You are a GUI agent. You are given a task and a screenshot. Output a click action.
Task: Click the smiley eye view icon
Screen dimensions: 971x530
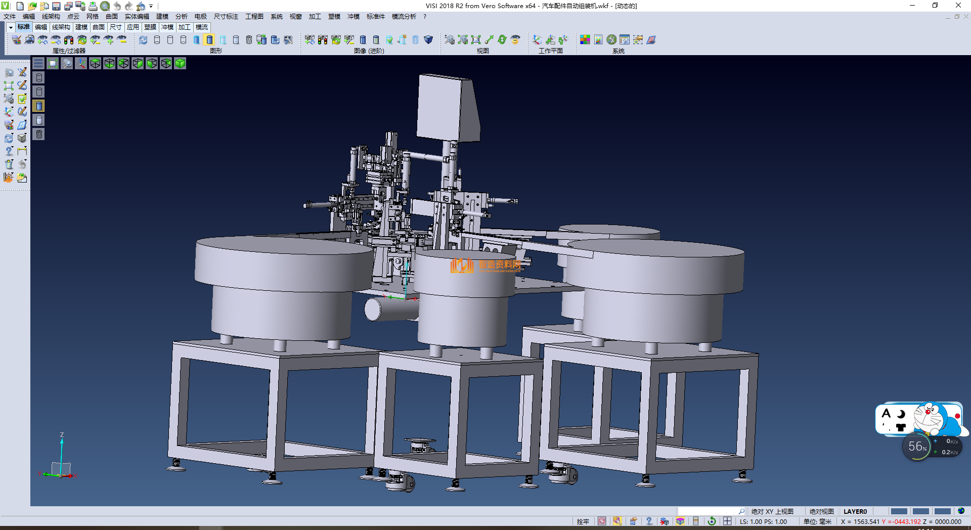[515, 40]
